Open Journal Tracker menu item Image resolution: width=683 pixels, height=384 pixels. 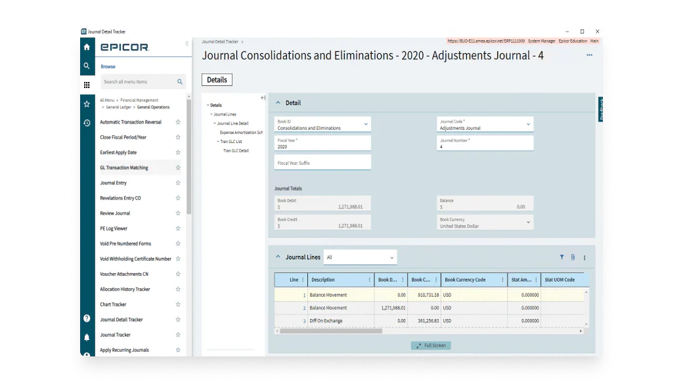click(116, 335)
